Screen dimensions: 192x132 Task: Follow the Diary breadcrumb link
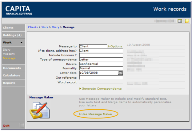click(55, 27)
